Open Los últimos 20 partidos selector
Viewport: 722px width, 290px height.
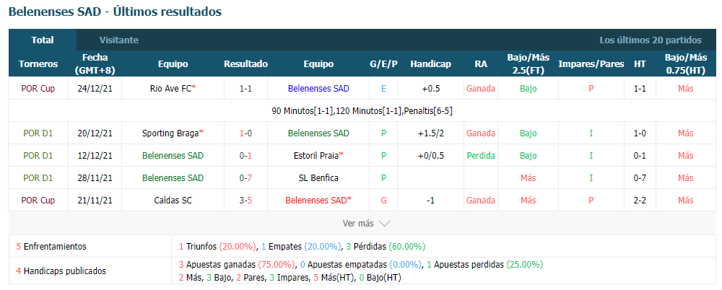[651, 40]
